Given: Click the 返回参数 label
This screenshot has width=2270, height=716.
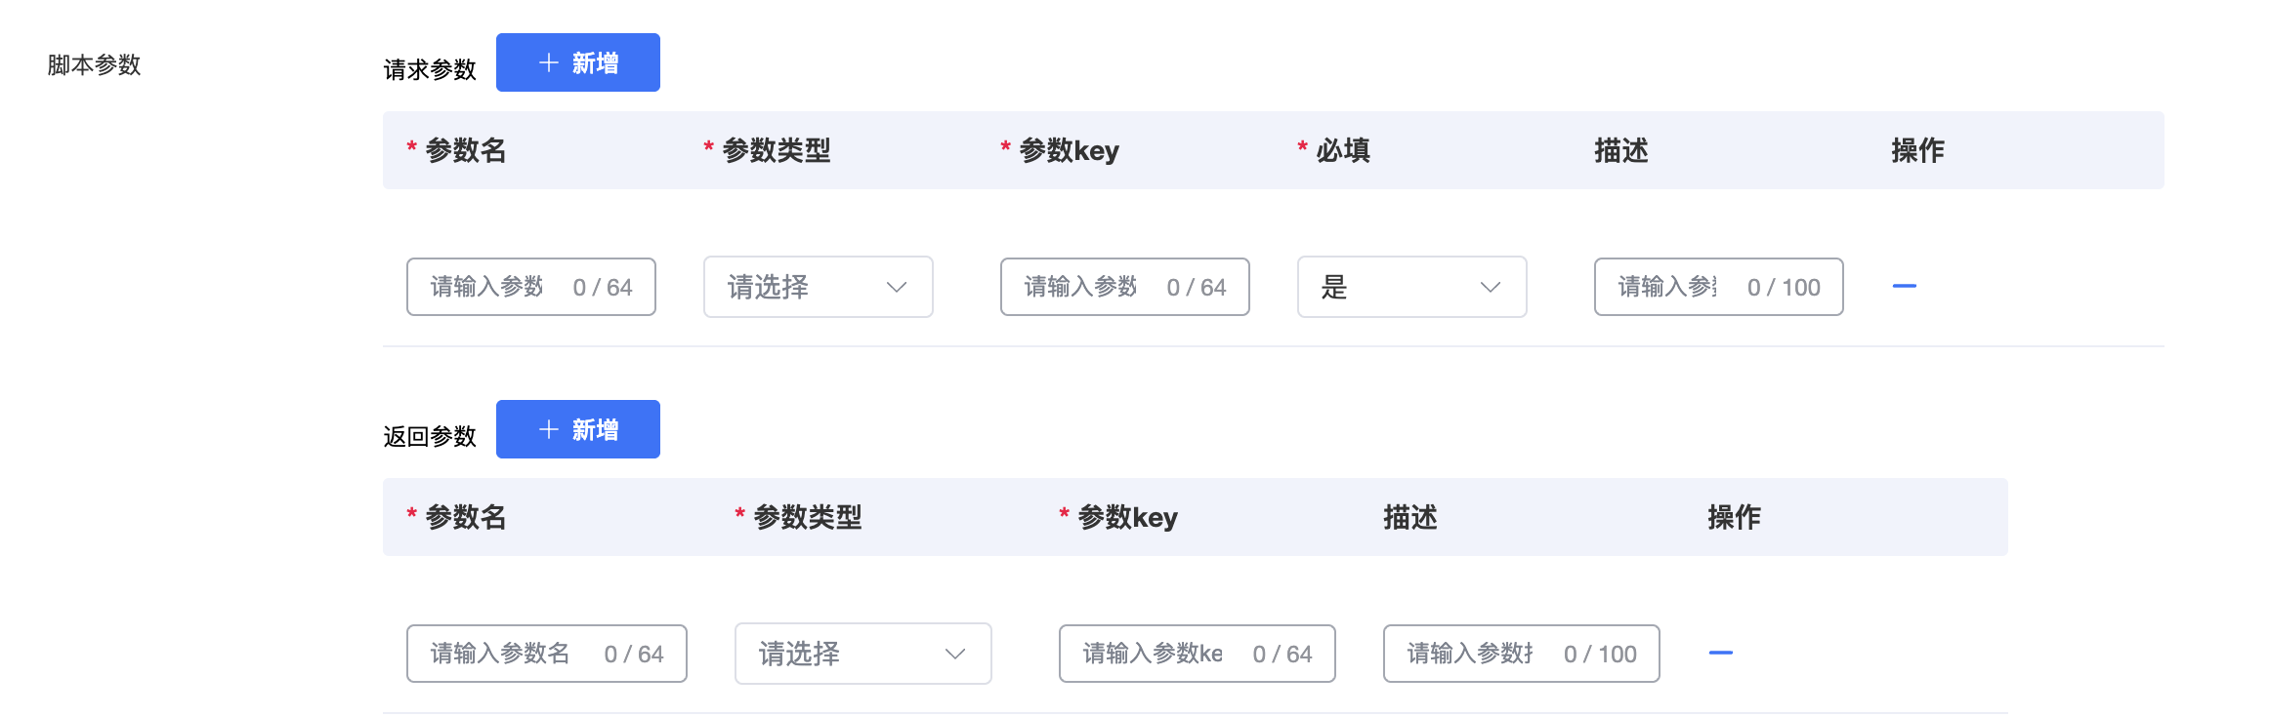Looking at the screenshot, I should pyautogui.click(x=429, y=437).
